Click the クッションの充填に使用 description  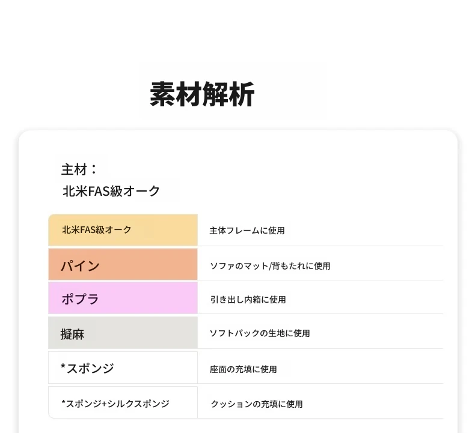click(x=257, y=404)
